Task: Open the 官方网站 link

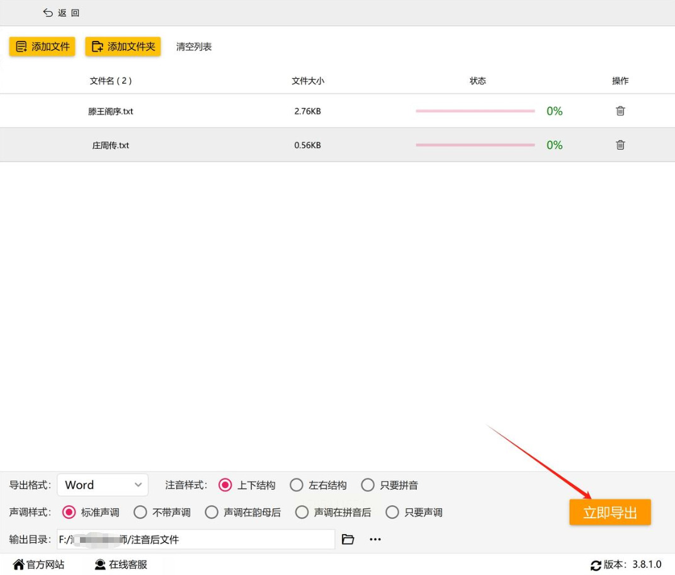Action: [x=45, y=564]
